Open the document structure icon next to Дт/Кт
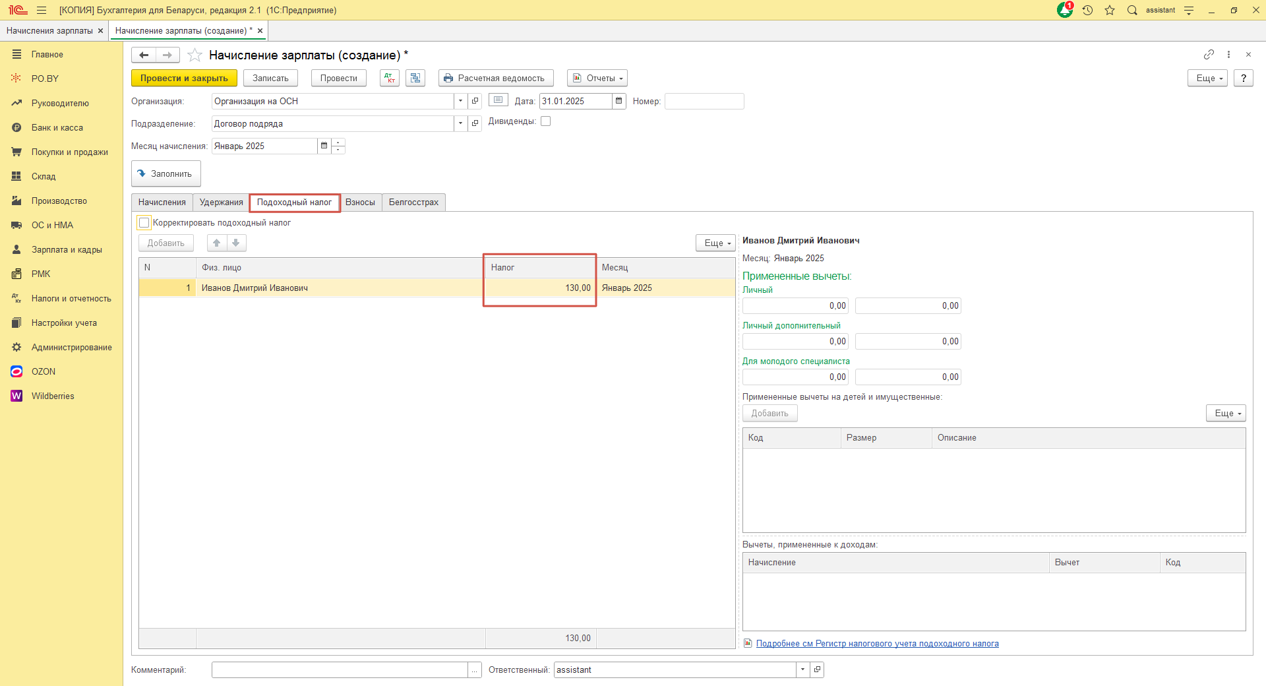1266x686 pixels. (415, 78)
